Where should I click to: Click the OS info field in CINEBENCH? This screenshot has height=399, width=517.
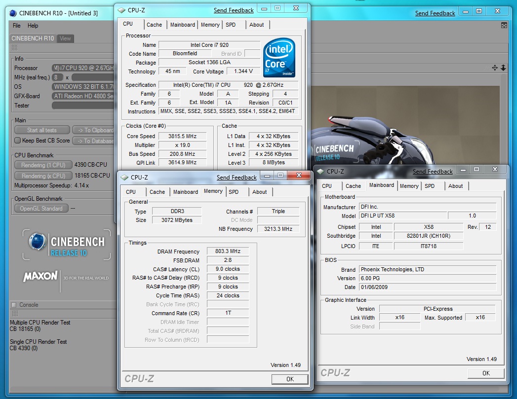click(x=83, y=87)
